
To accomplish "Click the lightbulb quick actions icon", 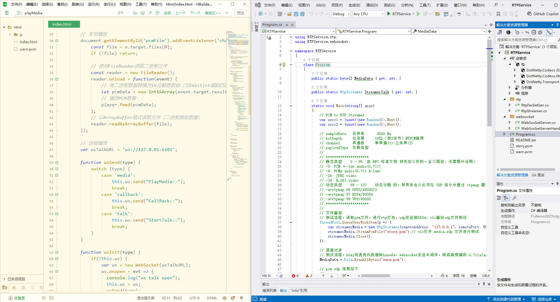I will click(284, 65).
